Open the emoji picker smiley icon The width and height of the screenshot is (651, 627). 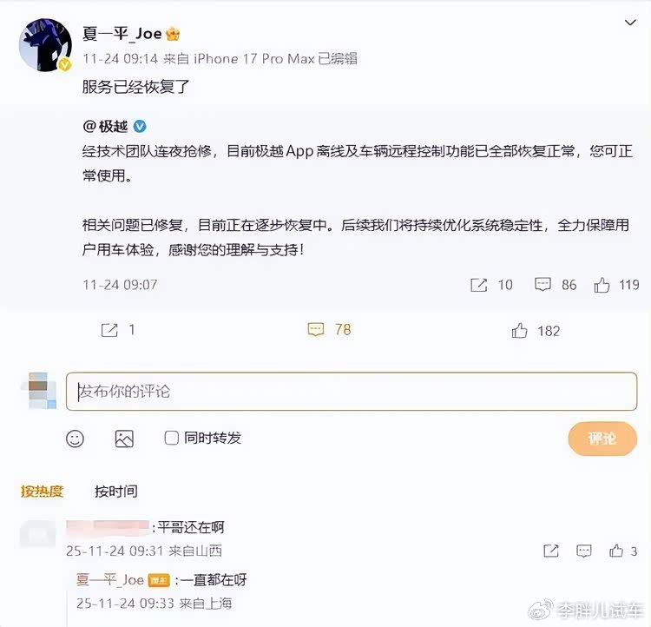76,439
